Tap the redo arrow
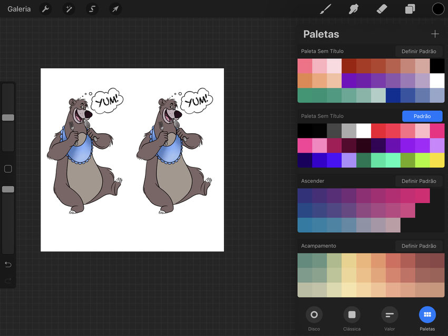The height and width of the screenshot is (336, 448). tap(8, 281)
